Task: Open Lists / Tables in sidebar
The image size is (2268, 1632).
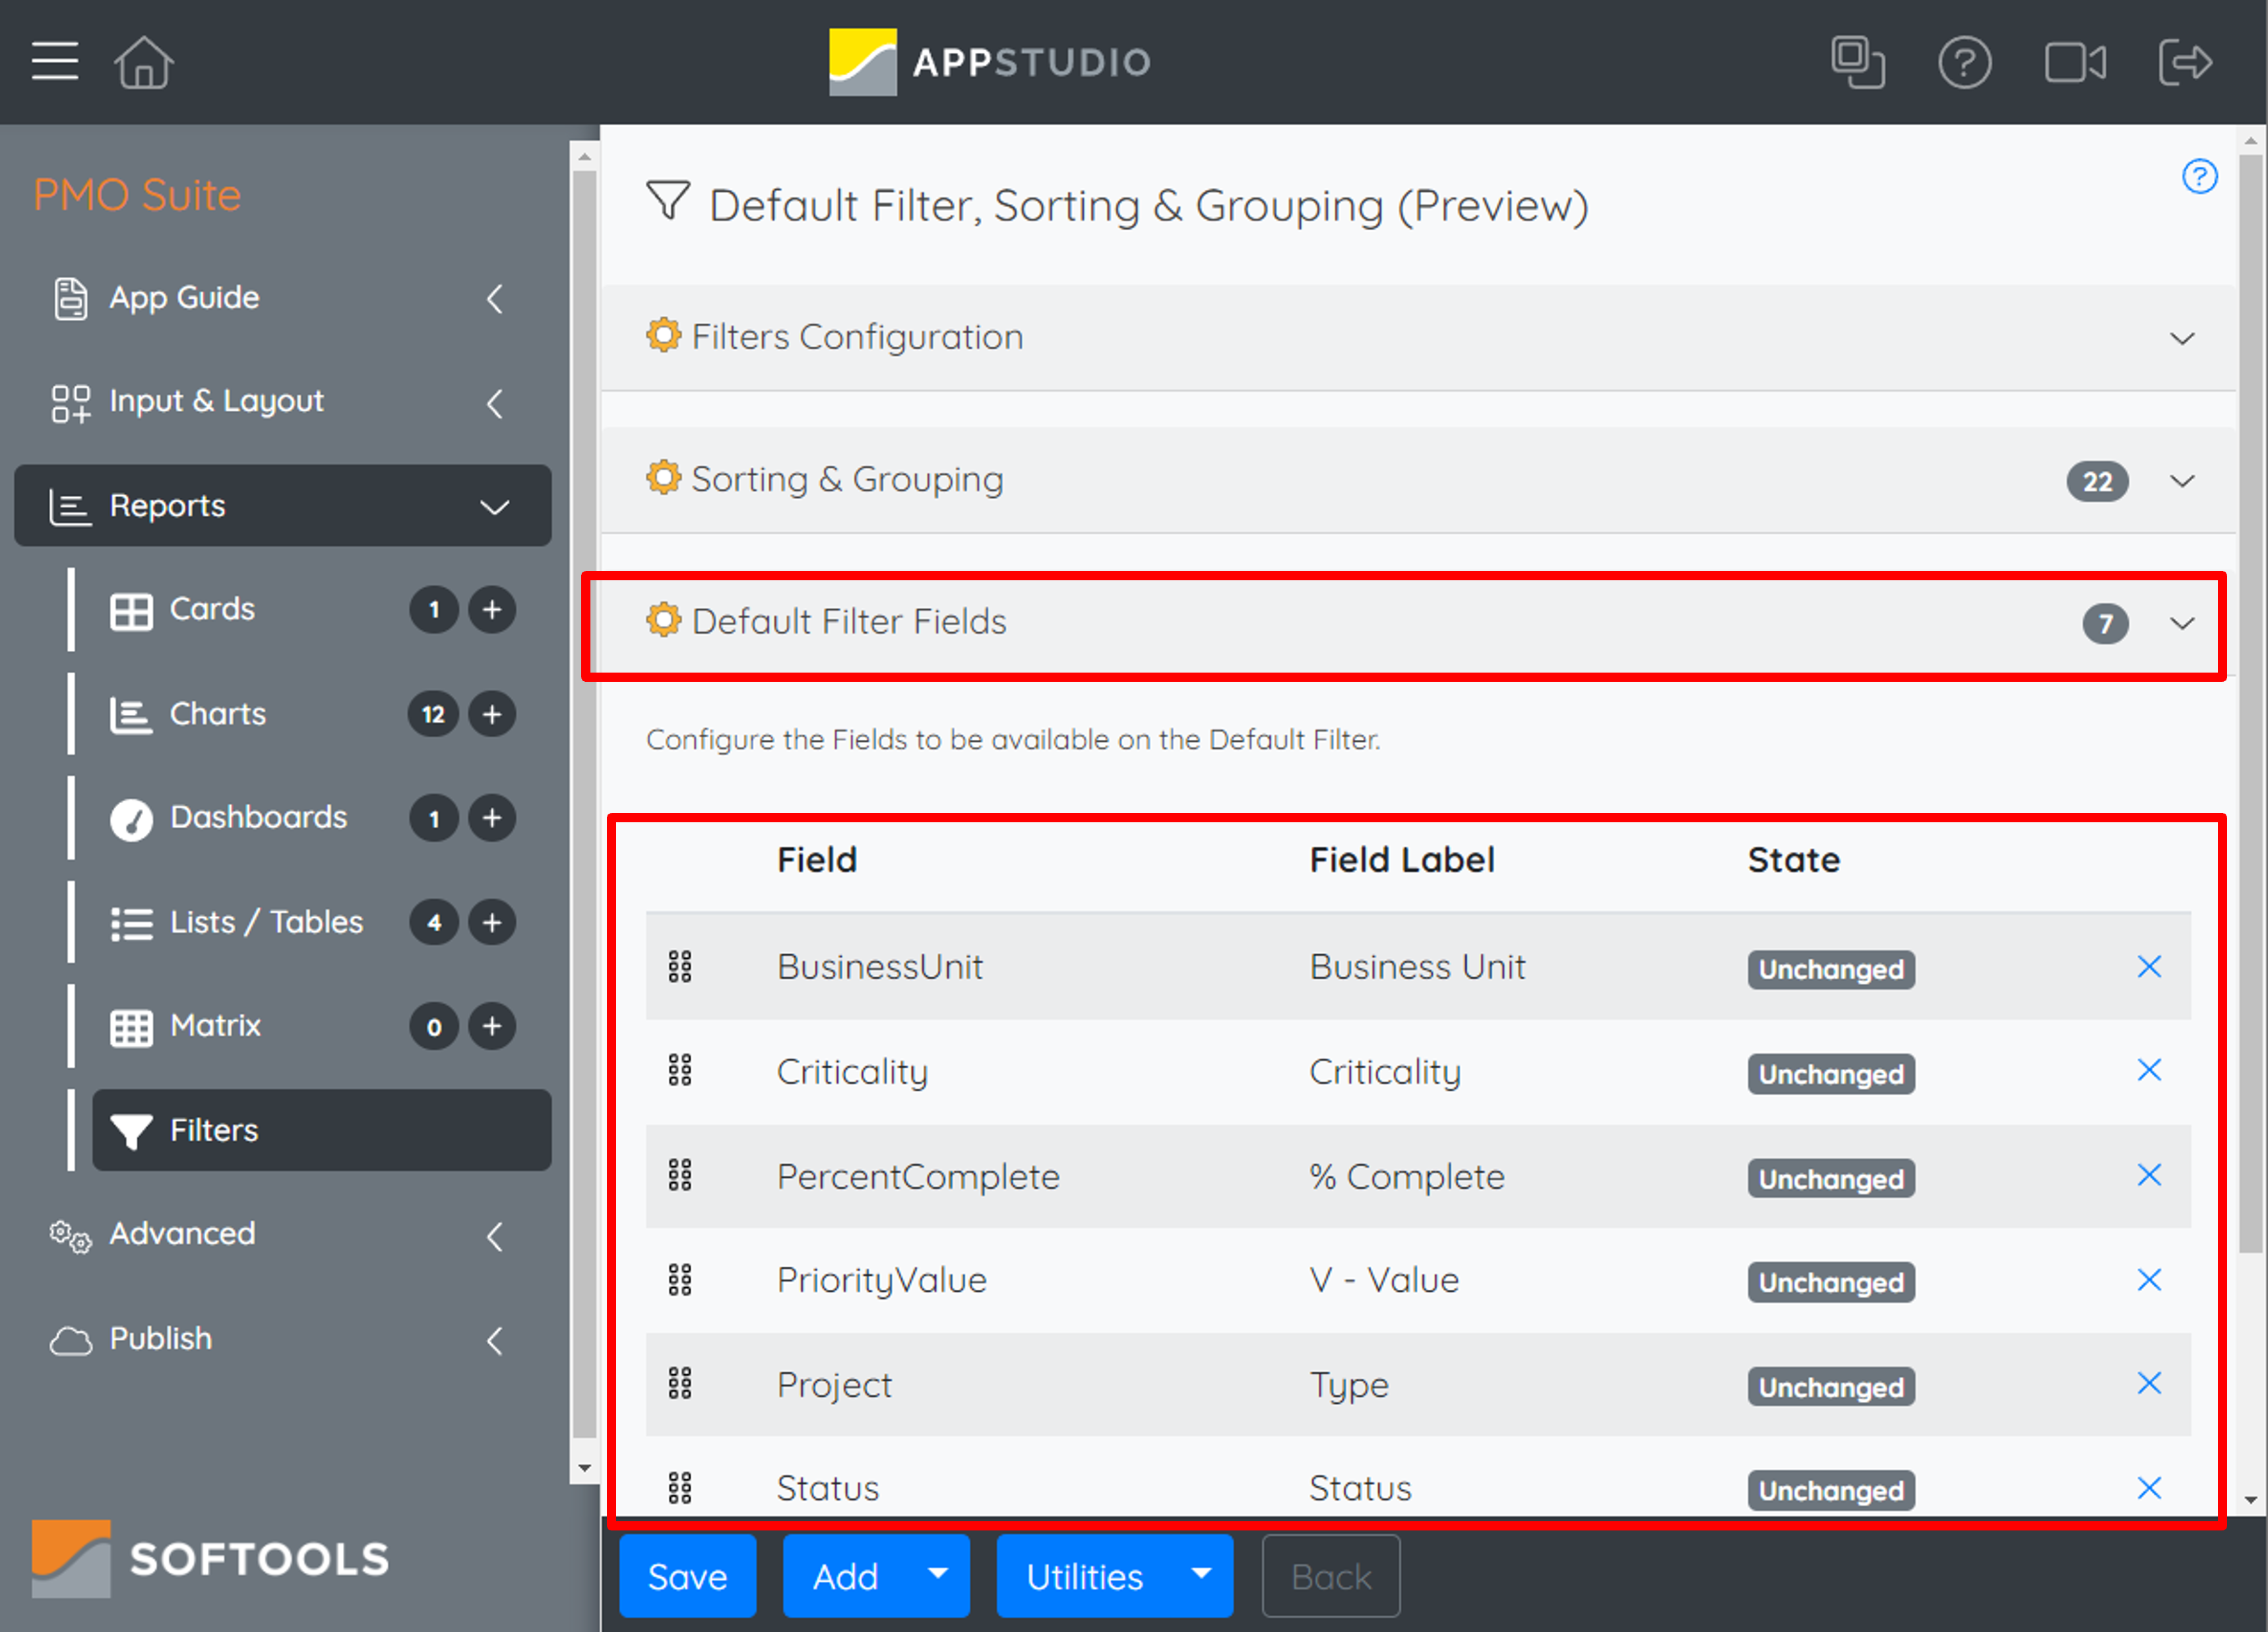Action: click(x=266, y=921)
